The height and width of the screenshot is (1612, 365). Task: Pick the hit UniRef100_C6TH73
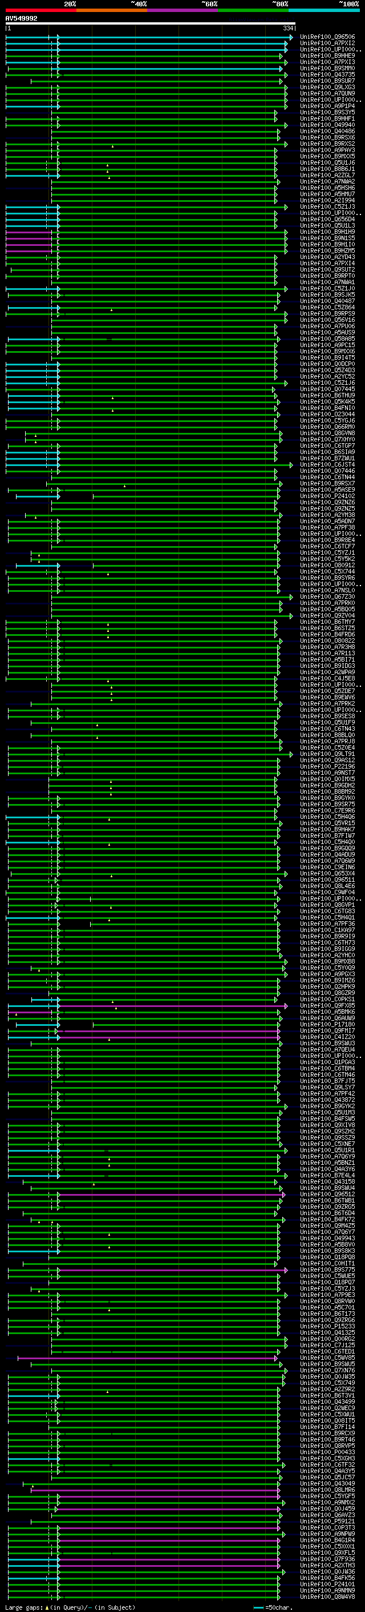pyautogui.click(x=327, y=942)
